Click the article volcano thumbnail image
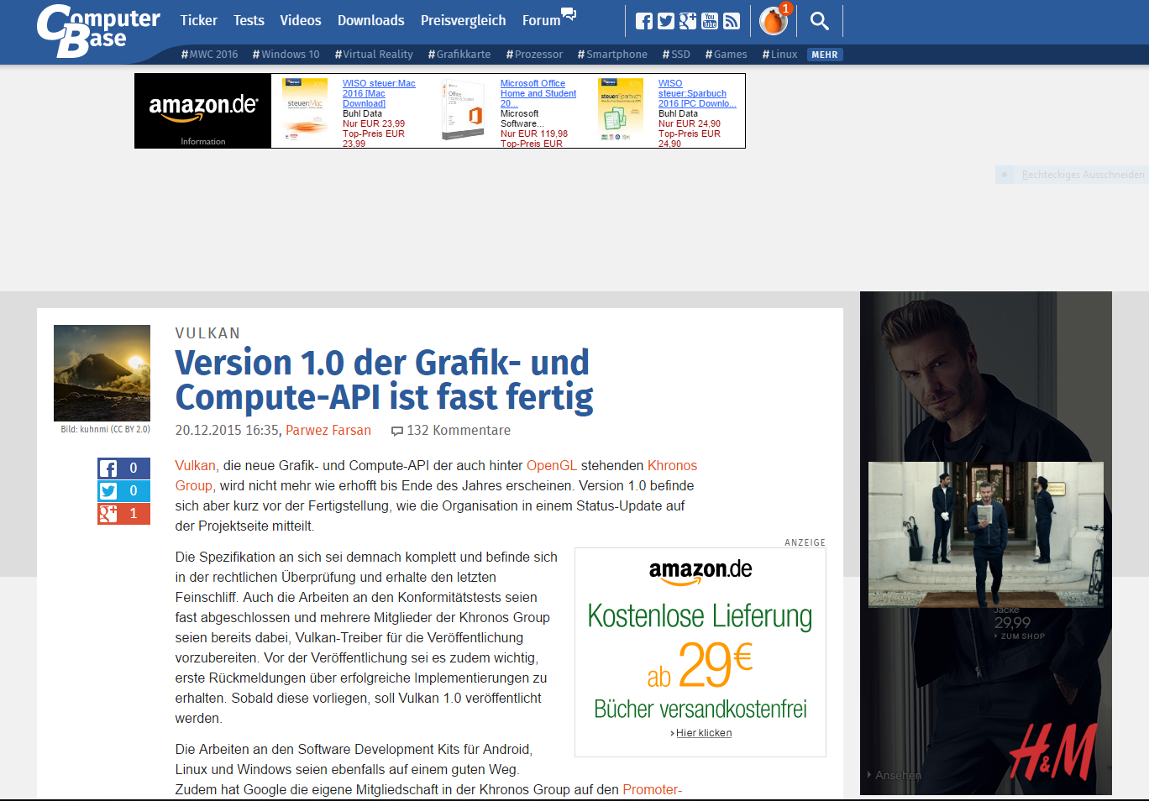The width and height of the screenshot is (1149, 801). point(102,373)
